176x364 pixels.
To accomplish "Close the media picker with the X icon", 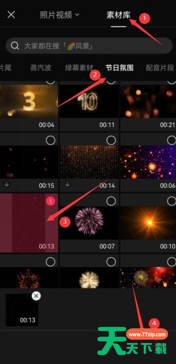I will pyautogui.click(x=11, y=15).
